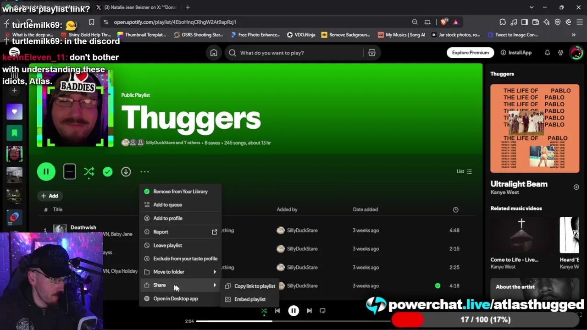
Task: Open the My Musics Song AI bookmark
Action: coord(401,35)
